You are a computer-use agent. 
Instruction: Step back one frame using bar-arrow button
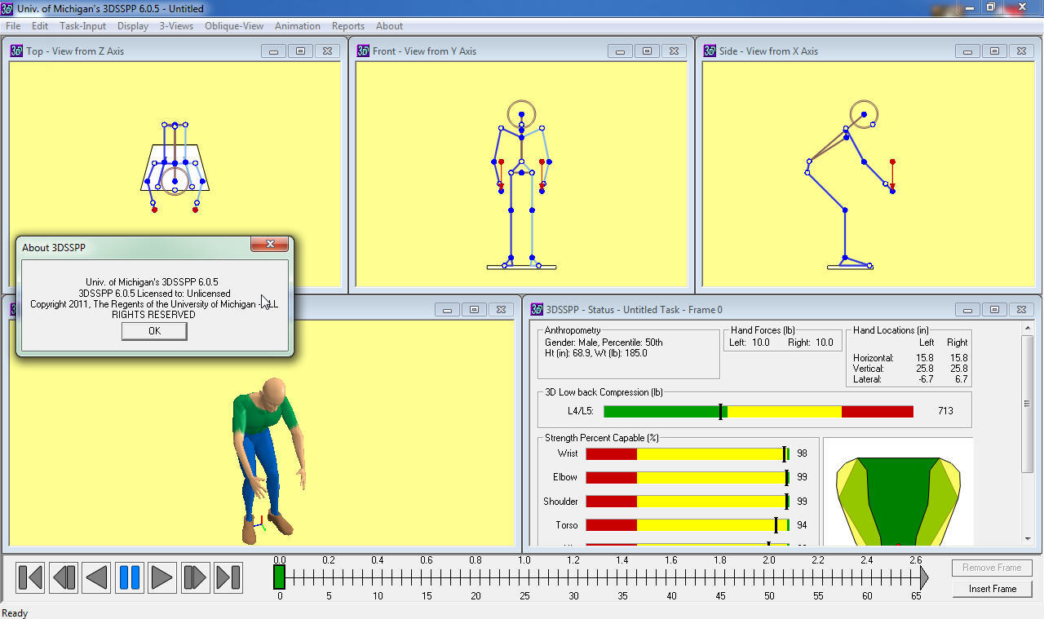pos(64,577)
